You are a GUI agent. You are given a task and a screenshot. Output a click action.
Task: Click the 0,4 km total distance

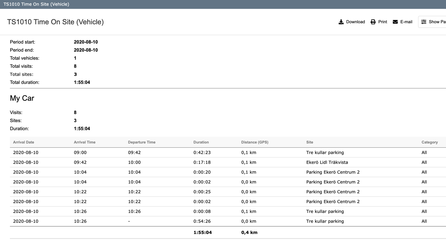coord(249,233)
